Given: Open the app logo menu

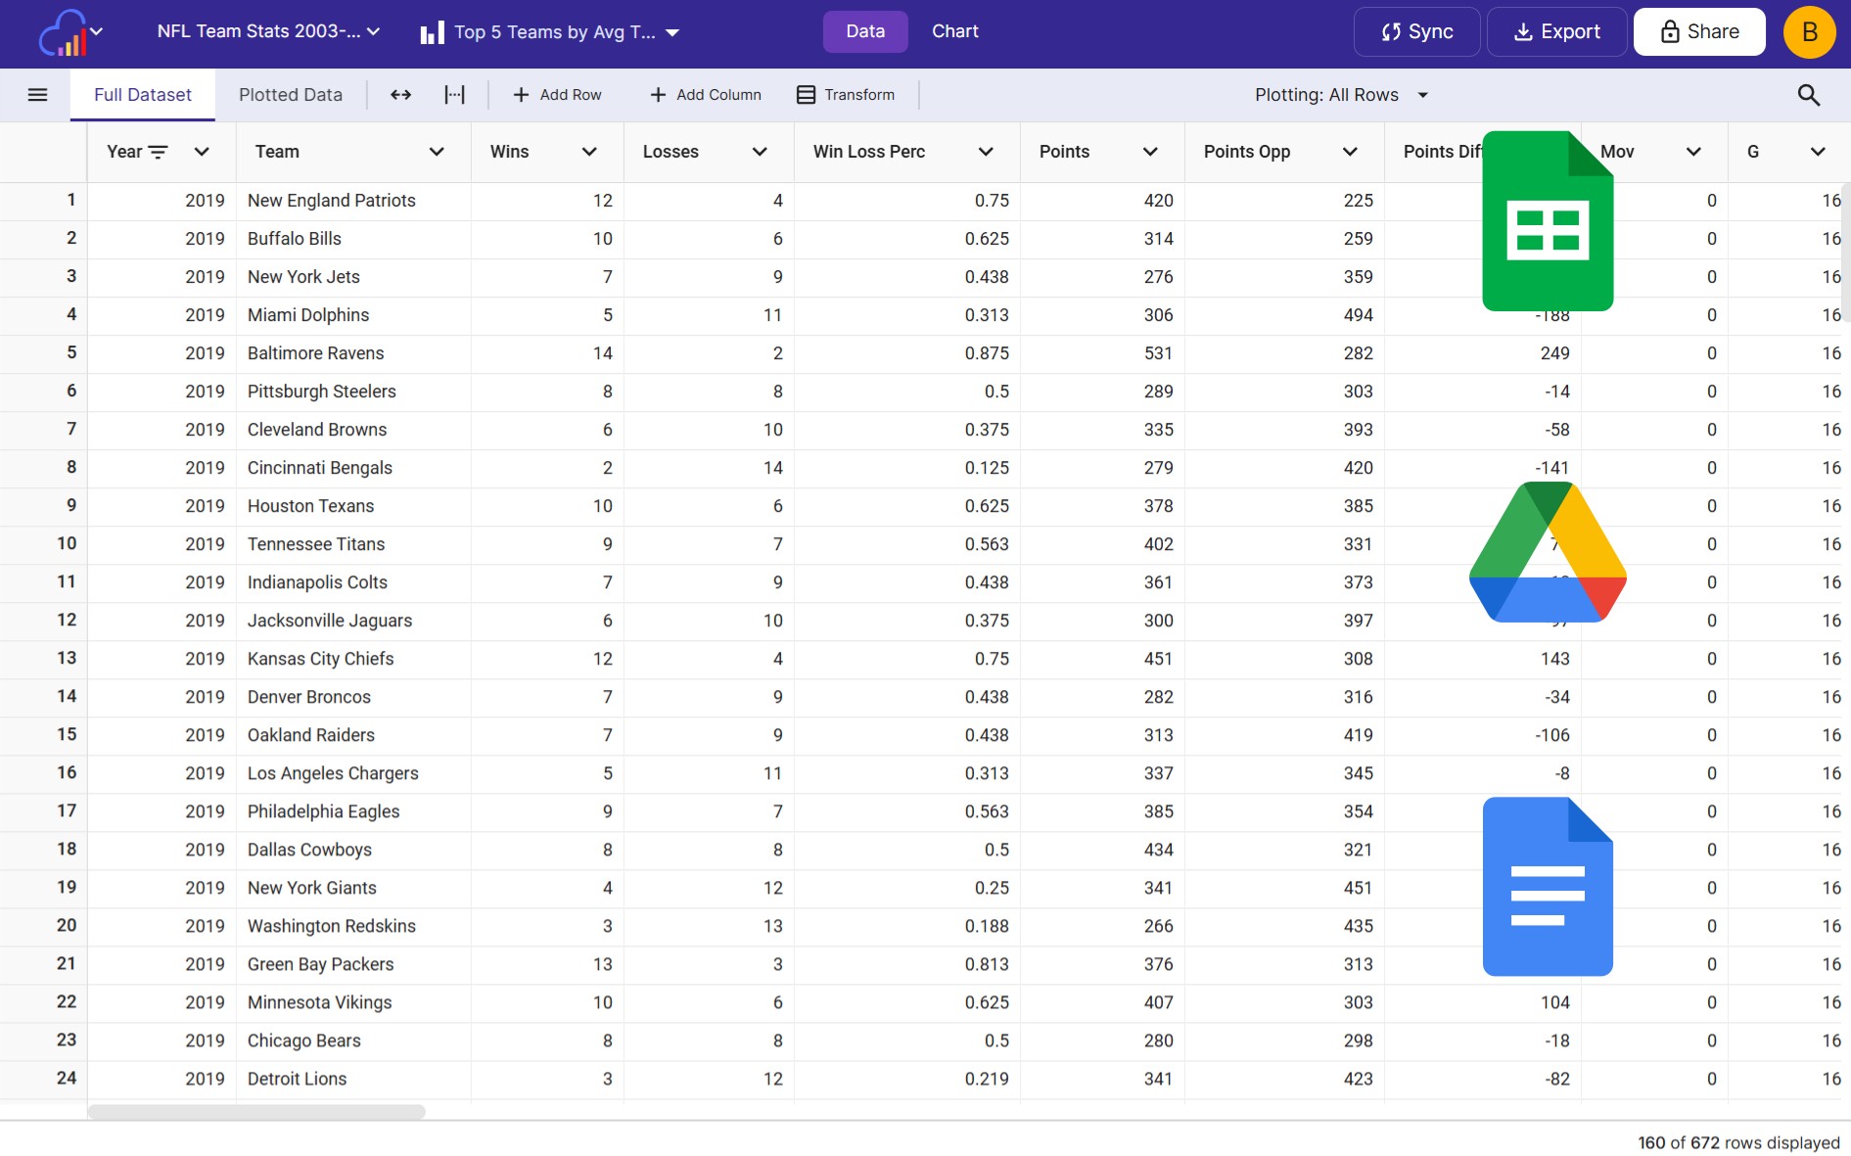Looking at the screenshot, I should coord(70,32).
